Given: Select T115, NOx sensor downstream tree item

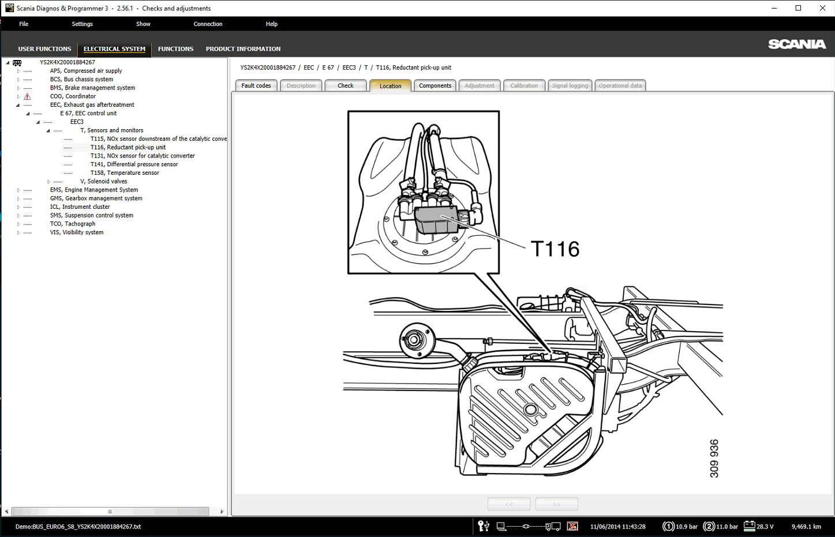Looking at the screenshot, I should point(159,139).
